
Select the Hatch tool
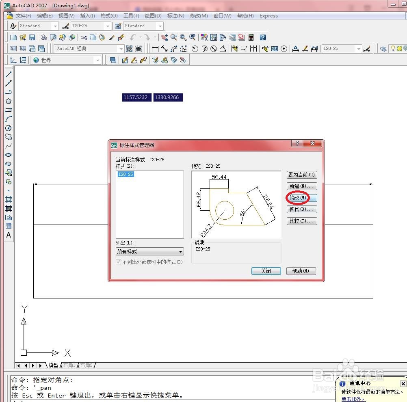(x=8, y=199)
